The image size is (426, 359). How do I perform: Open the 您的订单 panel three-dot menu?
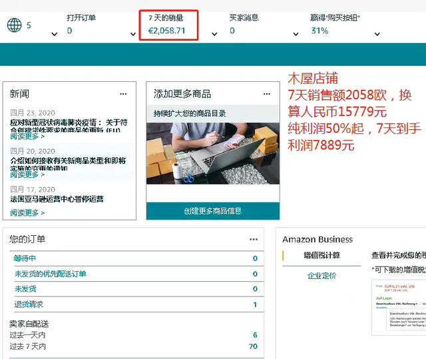(x=254, y=239)
